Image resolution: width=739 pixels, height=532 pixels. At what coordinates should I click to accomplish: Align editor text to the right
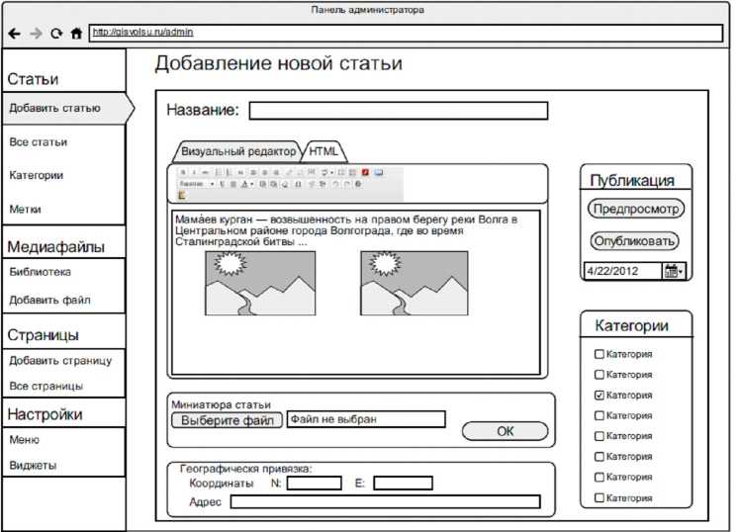coord(276,172)
